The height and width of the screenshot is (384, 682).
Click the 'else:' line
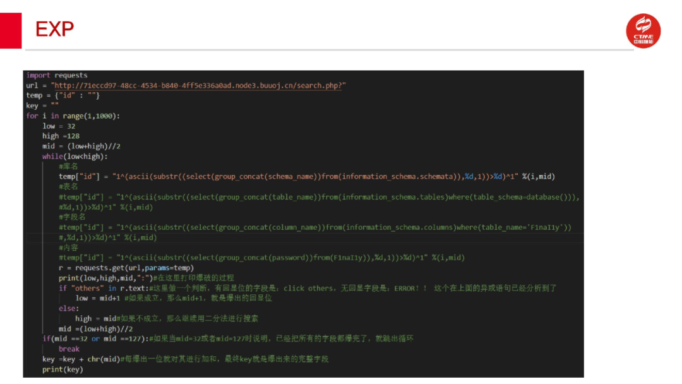[69, 308]
